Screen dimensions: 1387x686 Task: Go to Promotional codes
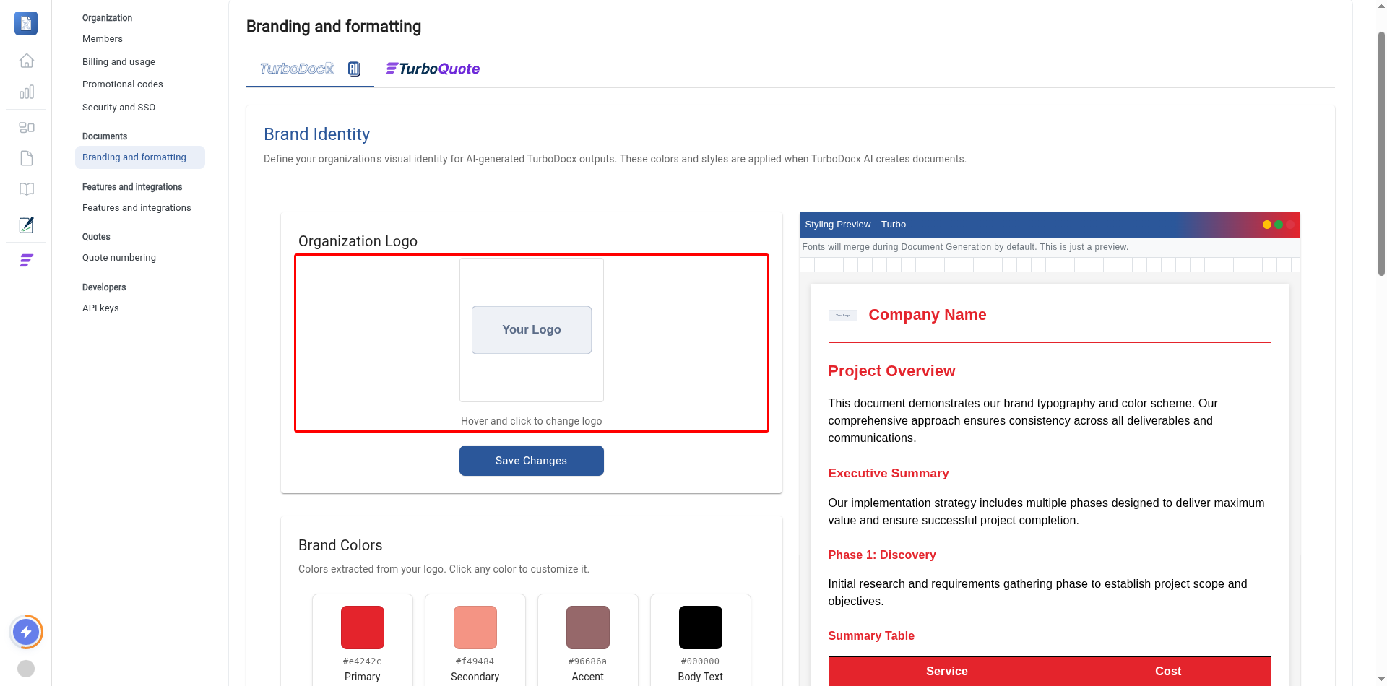pyautogui.click(x=123, y=84)
